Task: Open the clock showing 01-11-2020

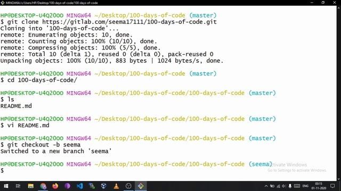Action: coord(319,186)
